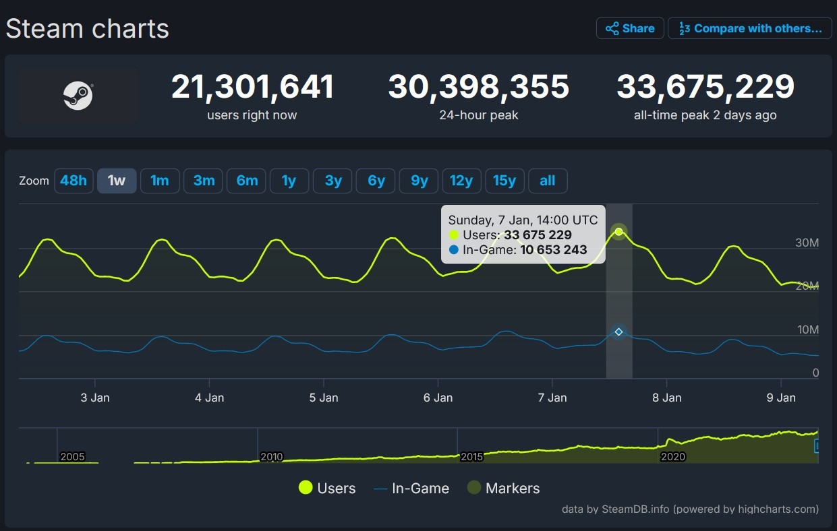Click the '7 Jan' axis label
837x531 pixels.
pyautogui.click(x=552, y=398)
